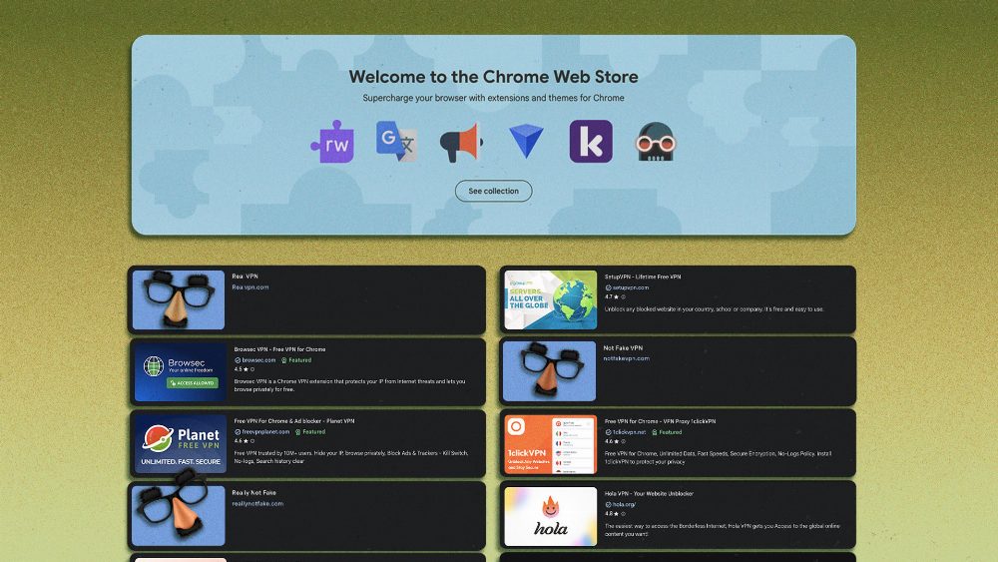Click Planet VPN "trusted by 10M+ users" description
This screenshot has height=562, width=998.
(x=351, y=457)
